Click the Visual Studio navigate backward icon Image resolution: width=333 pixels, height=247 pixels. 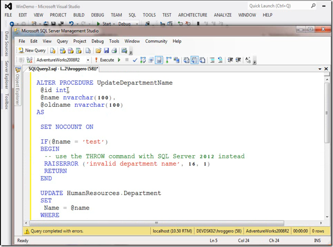[12, 24]
